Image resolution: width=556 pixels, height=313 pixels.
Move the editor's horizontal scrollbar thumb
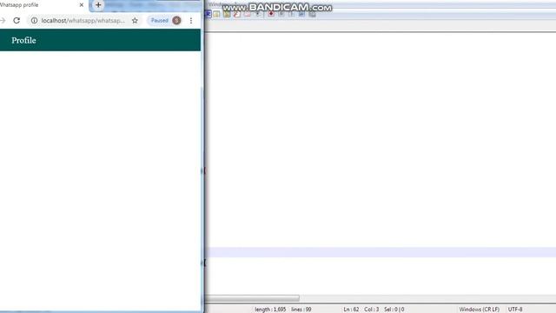tap(252, 298)
